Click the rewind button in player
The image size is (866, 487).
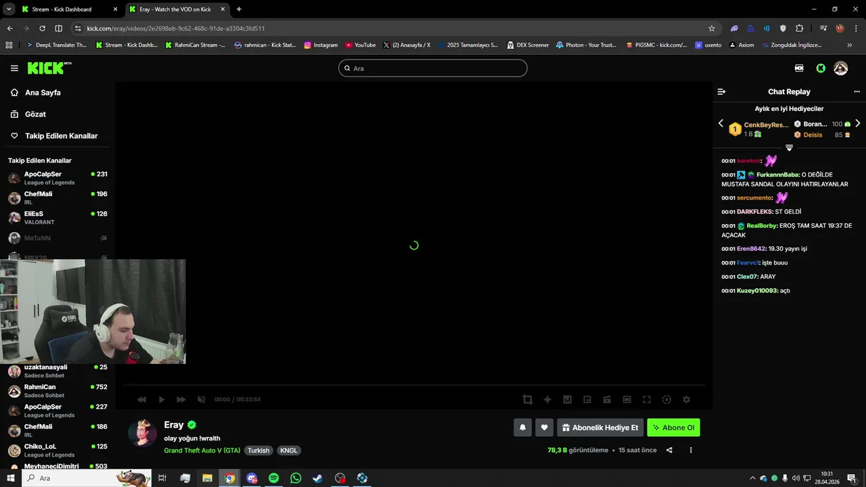(x=141, y=400)
